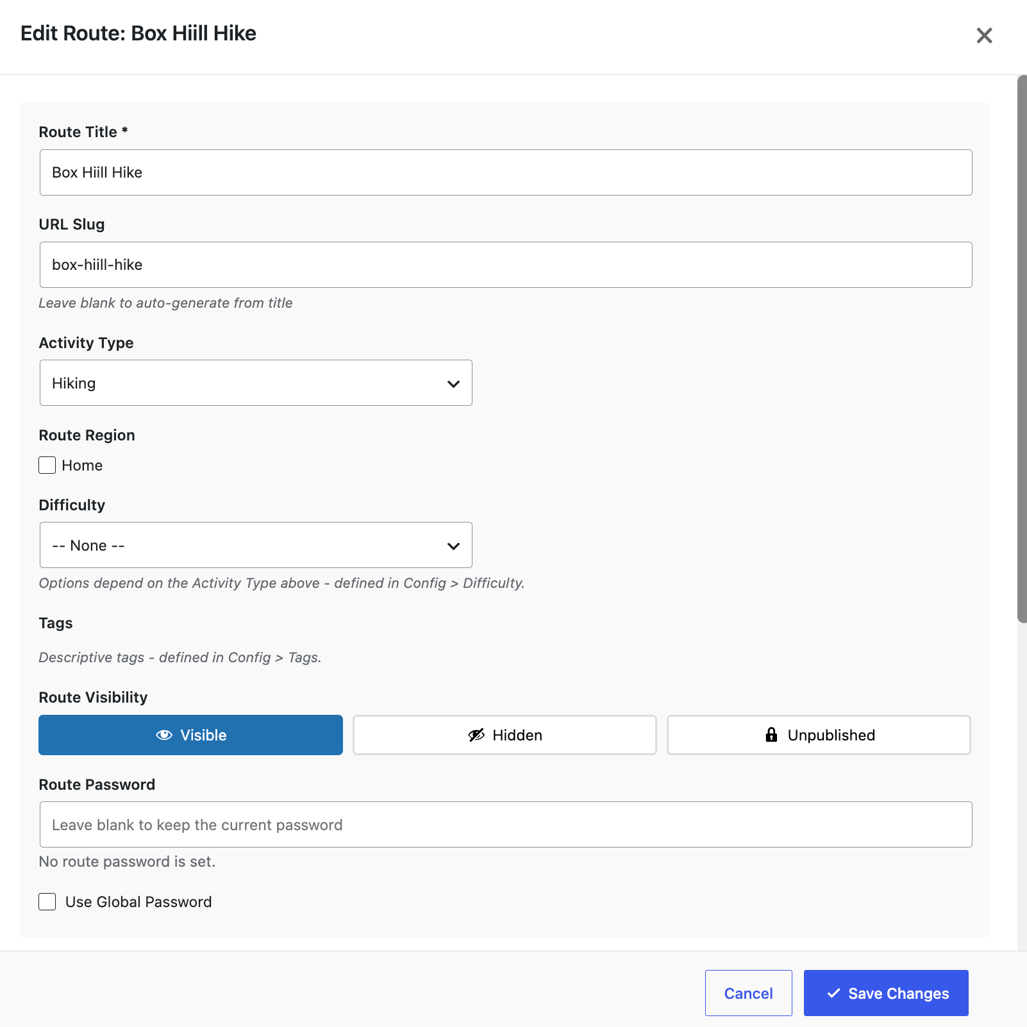Close the Edit Route dialog
The image size is (1027, 1027).
tap(984, 35)
